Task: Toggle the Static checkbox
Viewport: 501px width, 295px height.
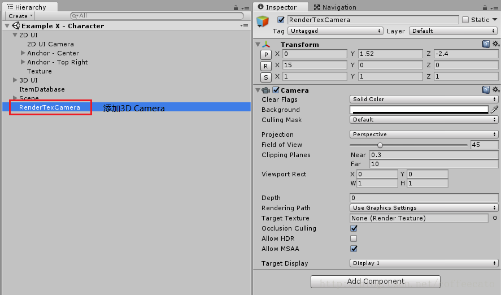Action: pyautogui.click(x=465, y=20)
